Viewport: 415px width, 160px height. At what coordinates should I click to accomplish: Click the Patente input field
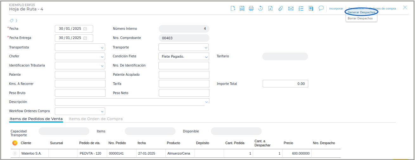pos(80,75)
